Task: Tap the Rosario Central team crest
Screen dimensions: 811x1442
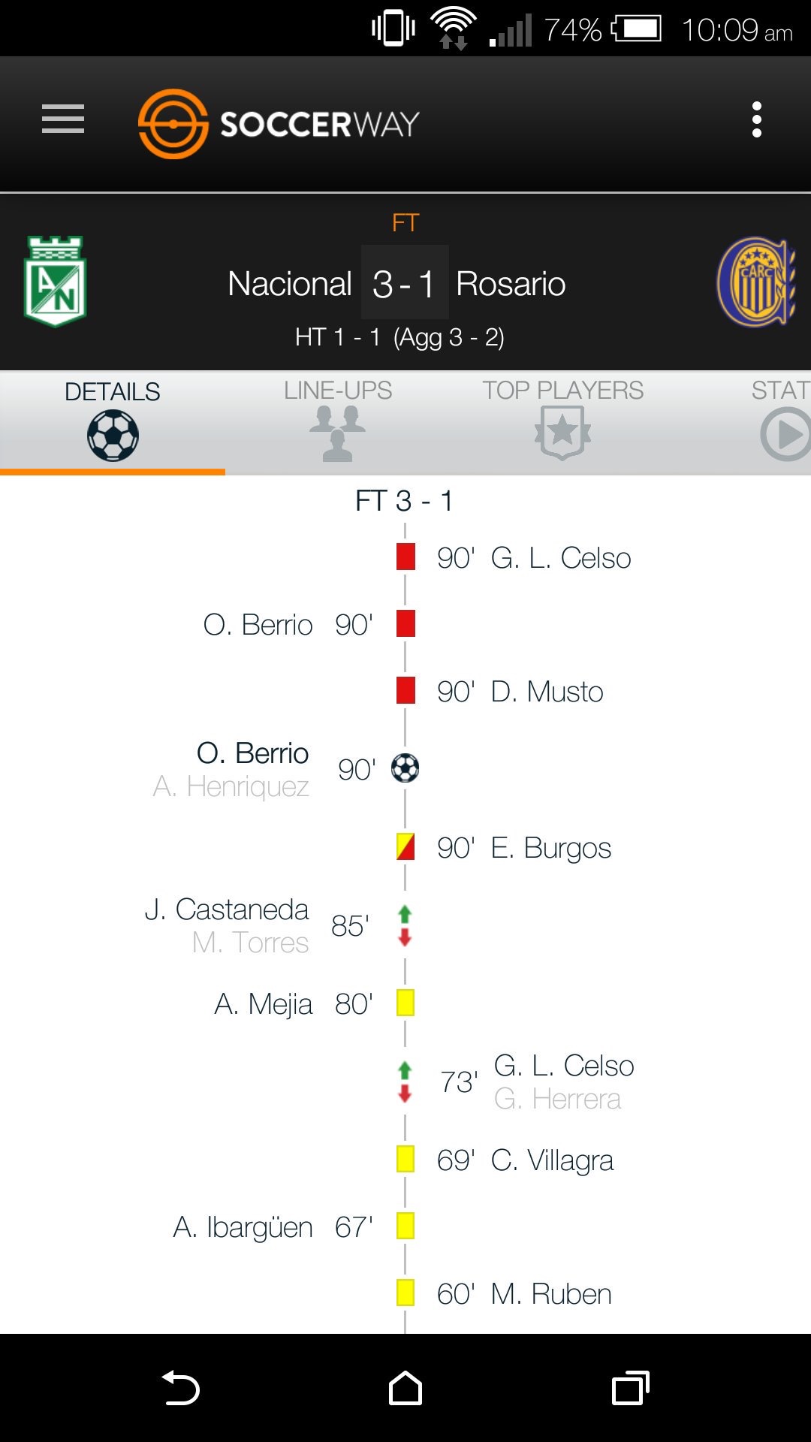Action: point(755,282)
